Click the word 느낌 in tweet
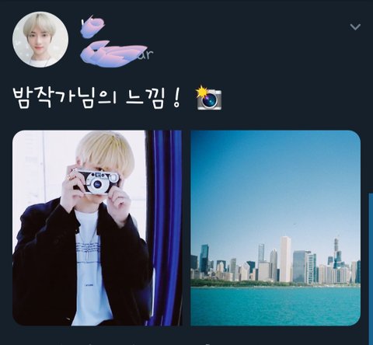373x345 pixels. [145, 99]
